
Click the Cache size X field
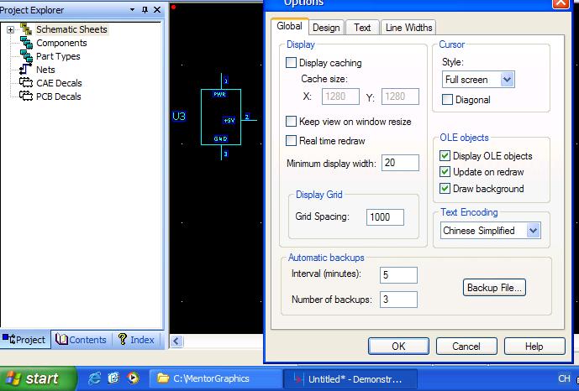(340, 96)
